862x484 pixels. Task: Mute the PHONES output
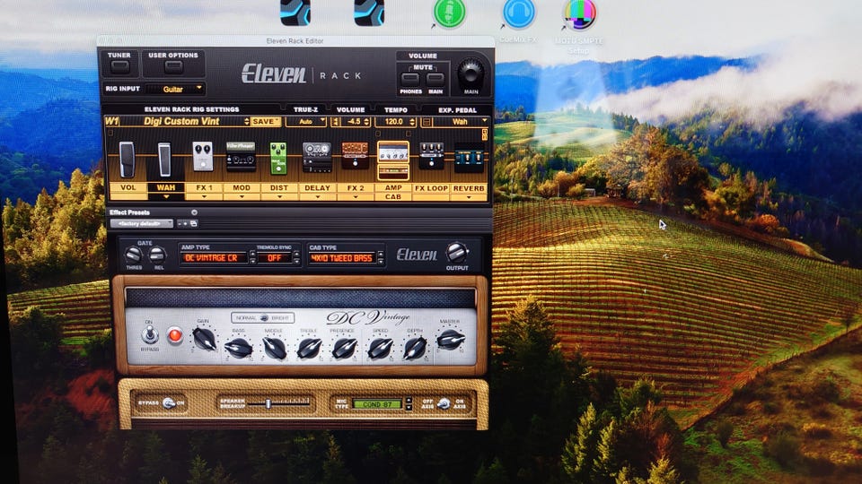pyautogui.click(x=410, y=79)
